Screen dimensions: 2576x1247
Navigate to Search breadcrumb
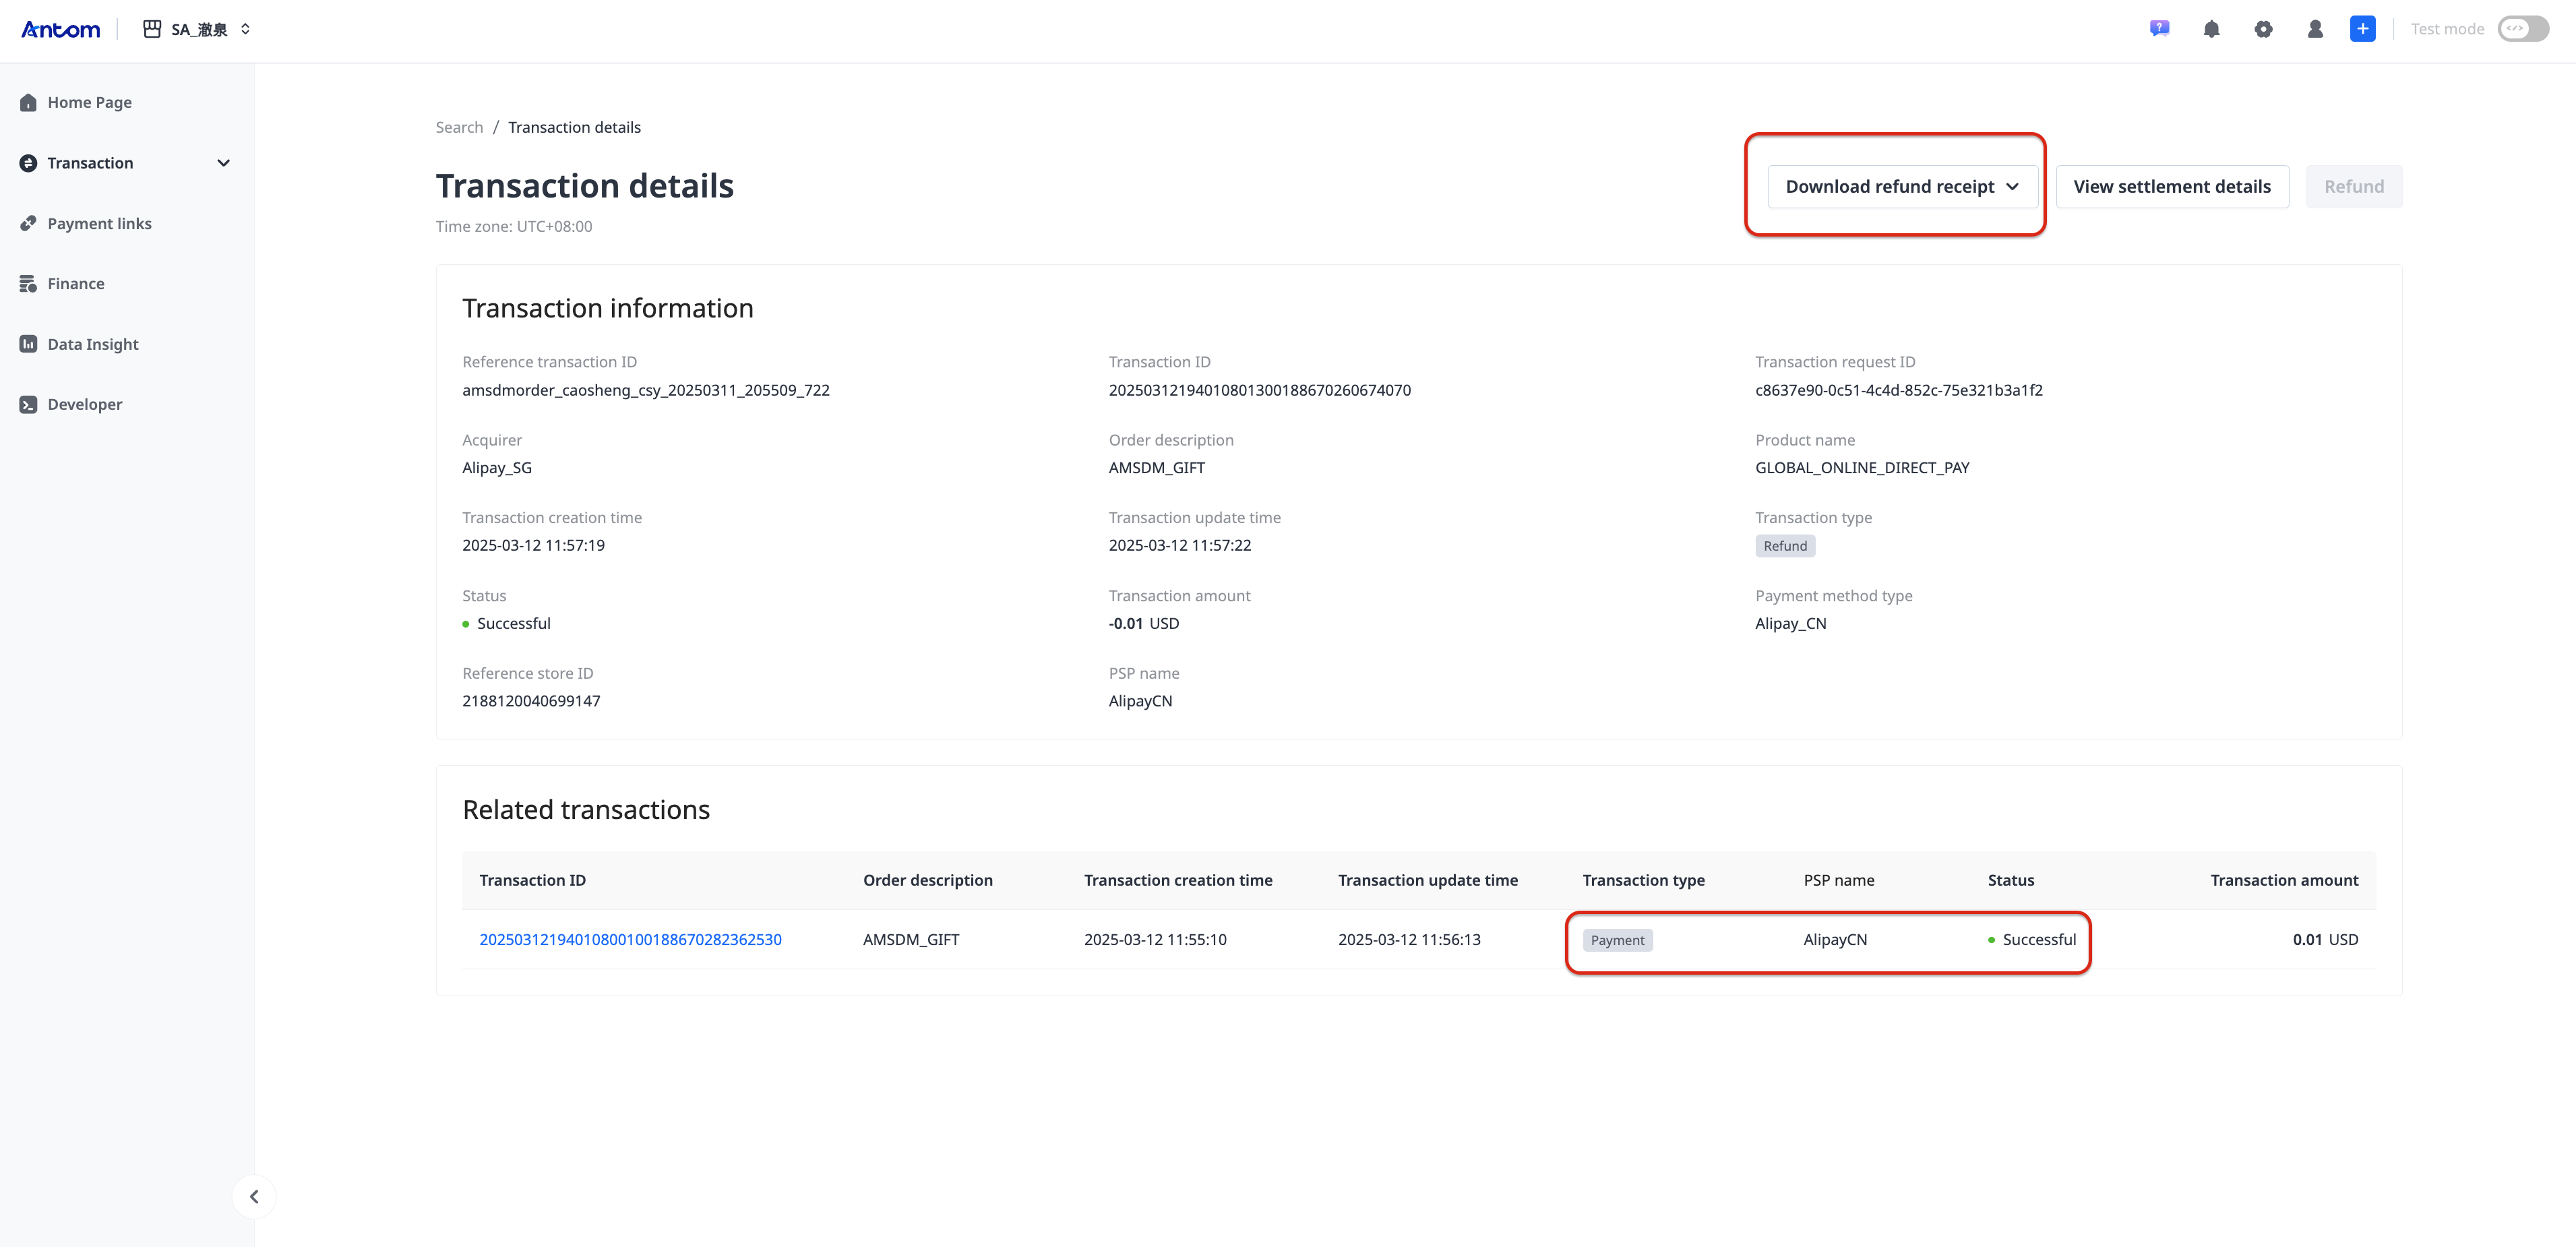459,127
